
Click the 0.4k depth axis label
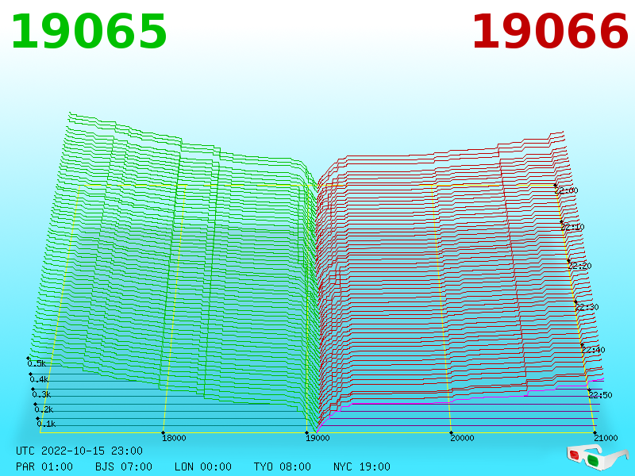tap(39, 379)
